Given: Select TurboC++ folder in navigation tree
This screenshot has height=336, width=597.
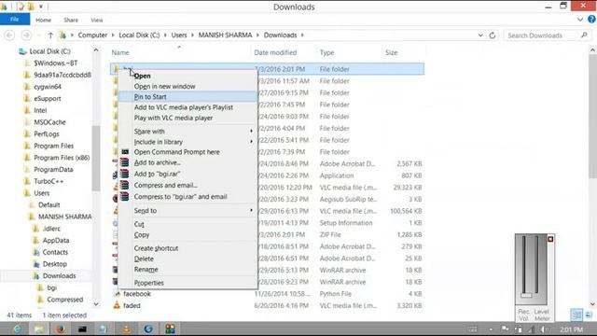Looking at the screenshot, I should tap(49, 181).
